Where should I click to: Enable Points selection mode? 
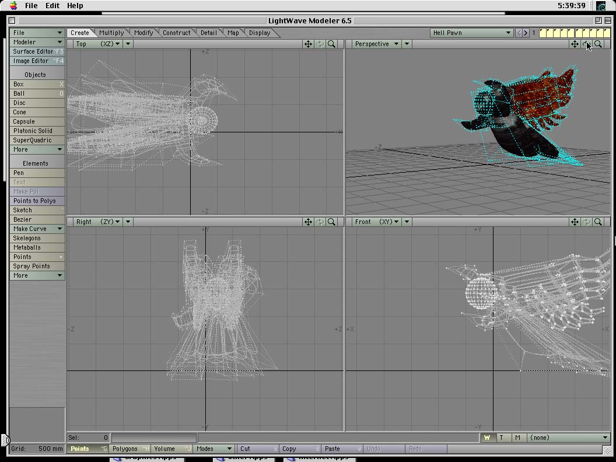(80, 449)
